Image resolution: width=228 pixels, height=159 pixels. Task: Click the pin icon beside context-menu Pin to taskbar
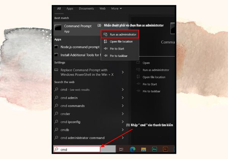pyautogui.click(x=106, y=56)
